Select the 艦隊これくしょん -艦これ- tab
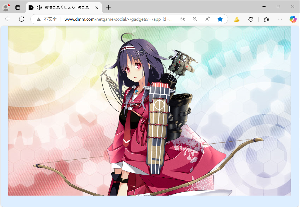Viewport: 300px width, 208px height. (x=64, y=8)
